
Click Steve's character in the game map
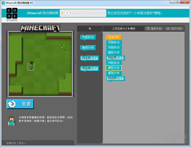click(31, 65)
